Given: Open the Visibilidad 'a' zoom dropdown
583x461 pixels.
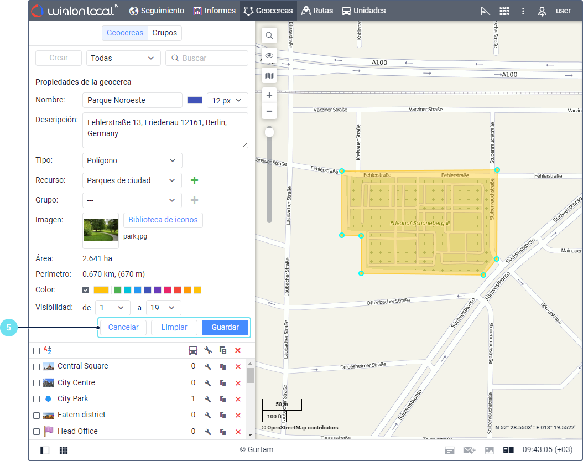Looking at the screenshot, I should coord(164,308).
